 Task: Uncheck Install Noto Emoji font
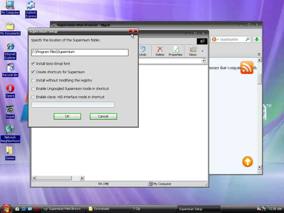tap(33, 64)
